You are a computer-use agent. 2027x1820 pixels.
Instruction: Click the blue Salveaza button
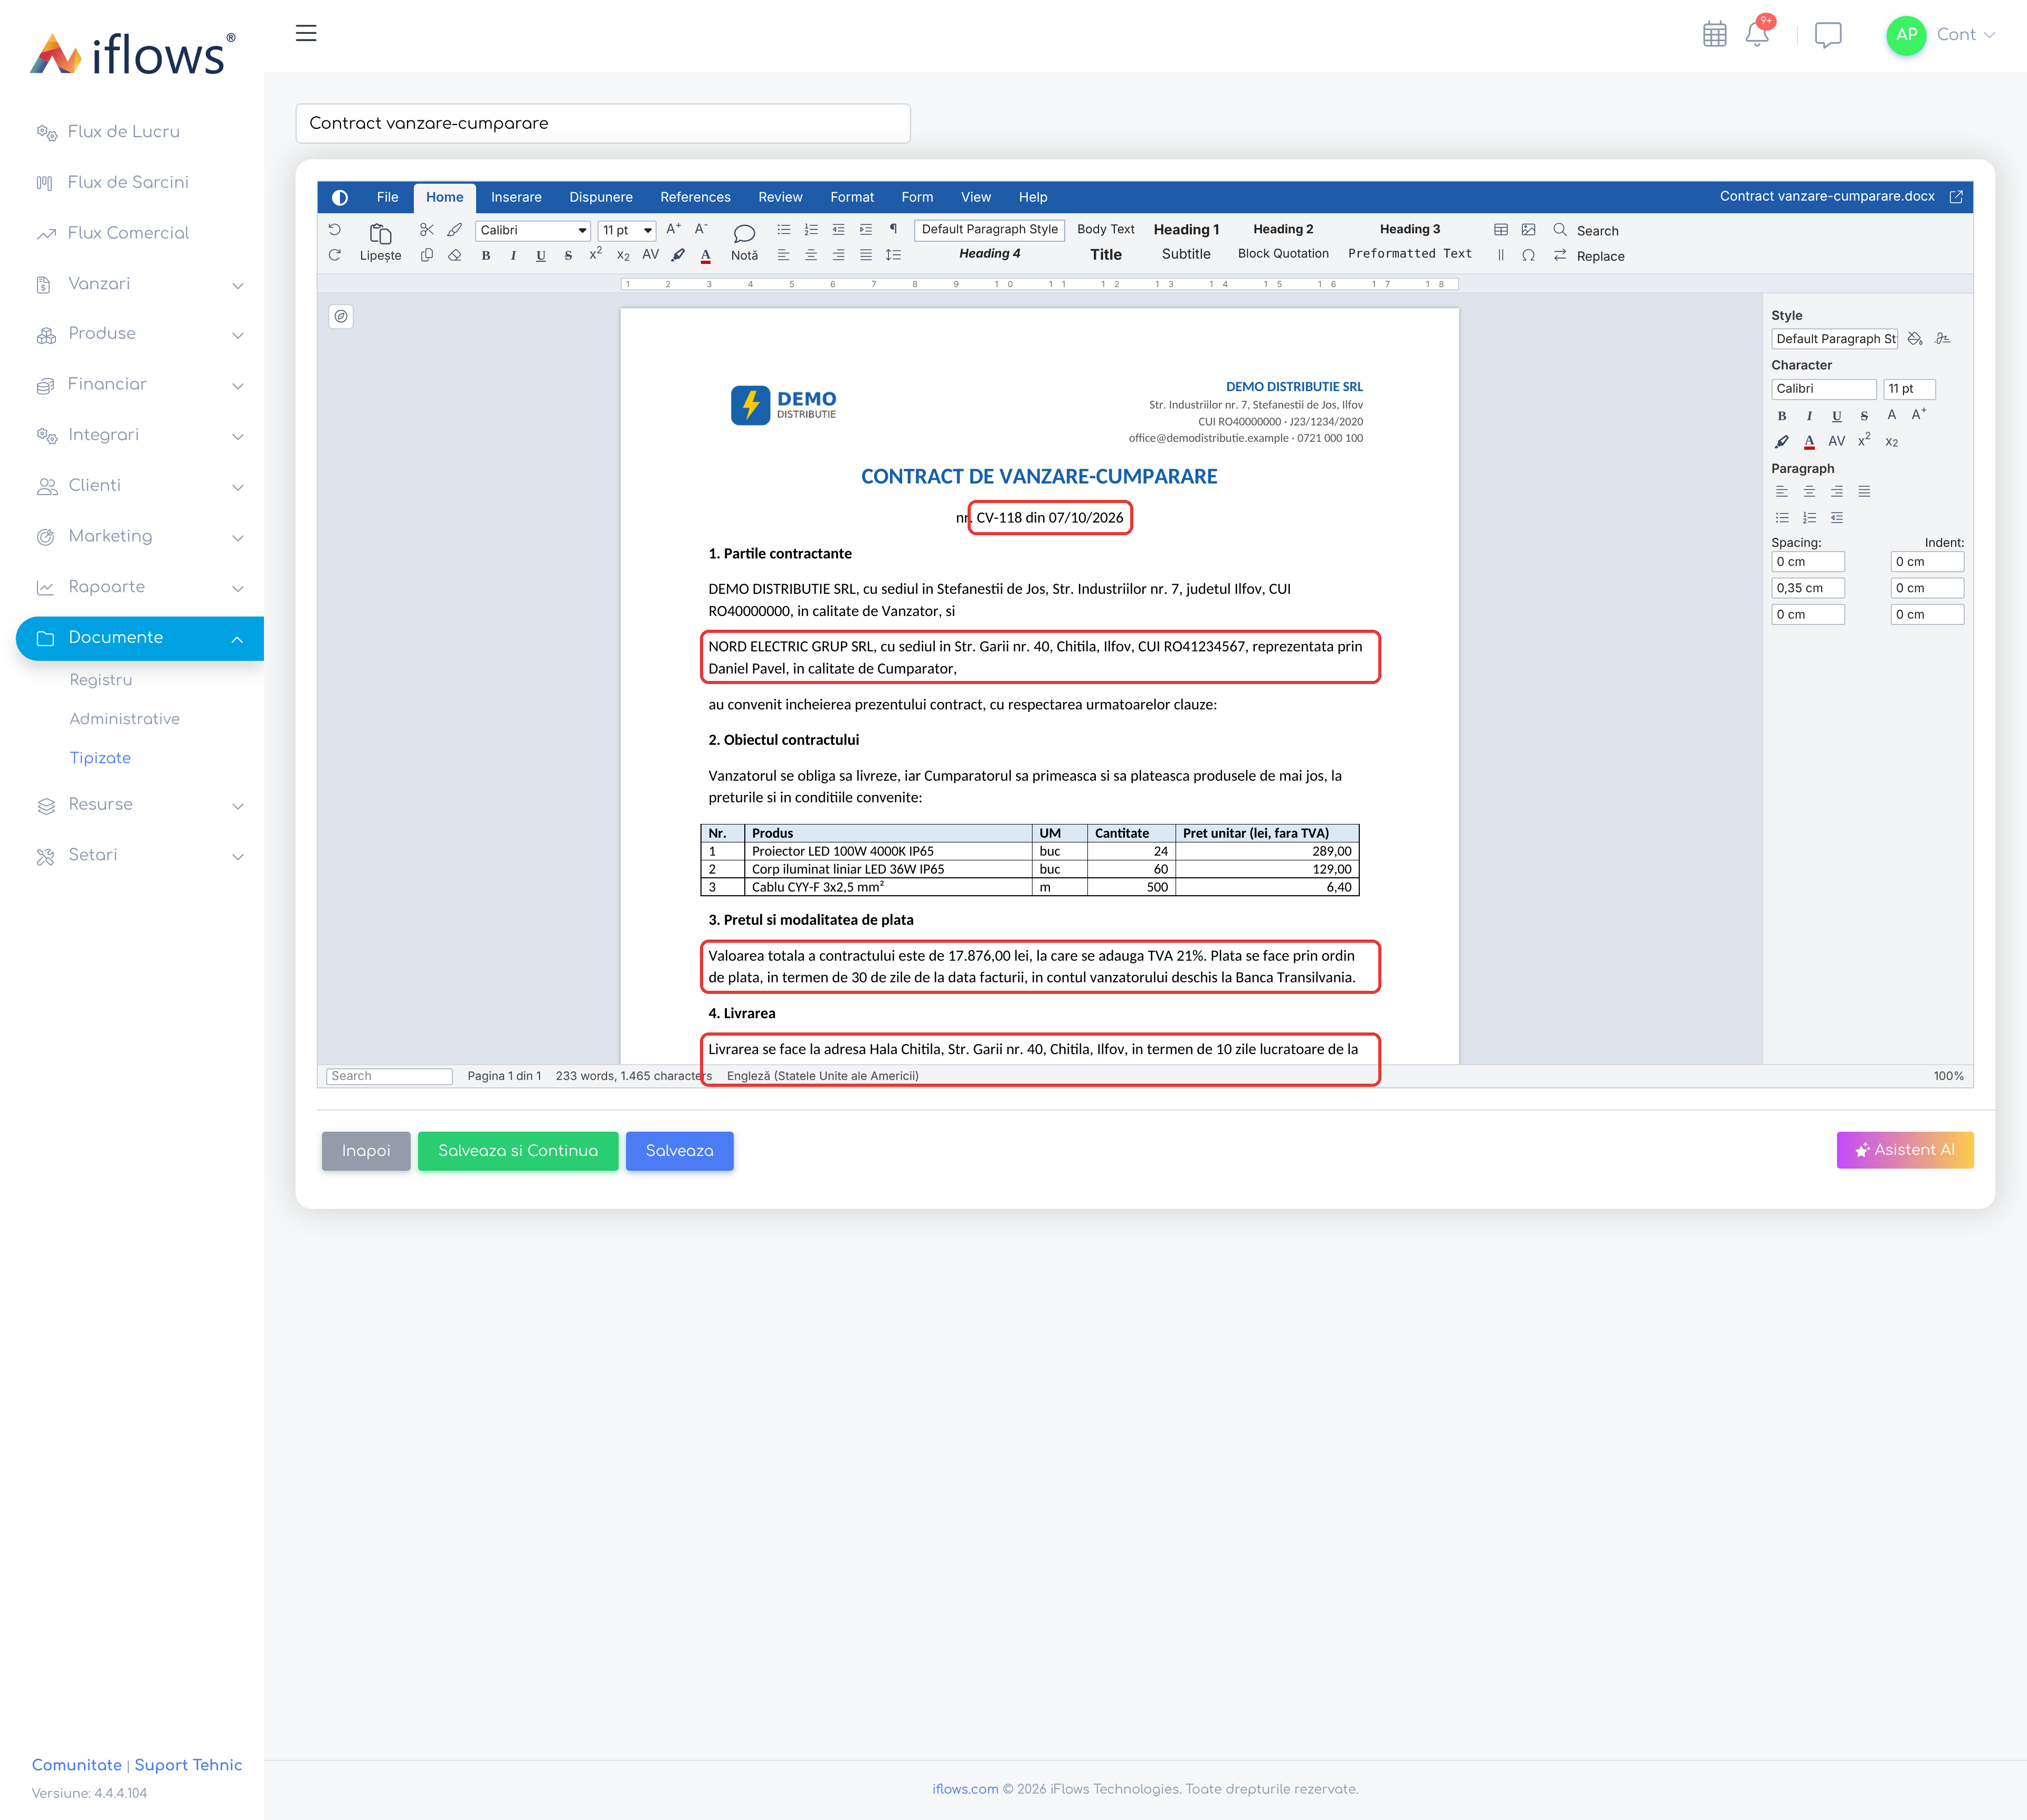point(679,1151)
